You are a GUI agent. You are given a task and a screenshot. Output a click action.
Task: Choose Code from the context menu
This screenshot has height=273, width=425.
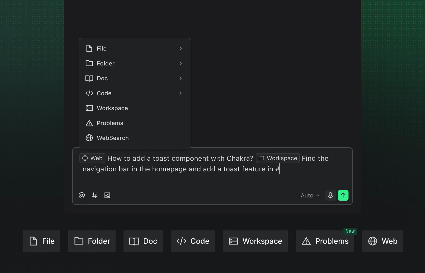(104, 93)
